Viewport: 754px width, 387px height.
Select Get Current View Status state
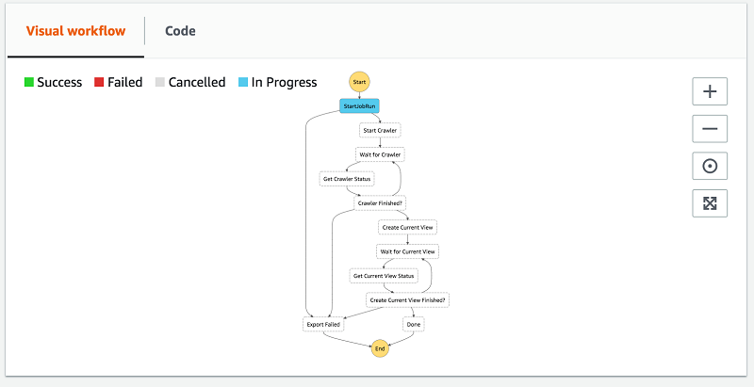pyautogui.click(x=383, y=276)
